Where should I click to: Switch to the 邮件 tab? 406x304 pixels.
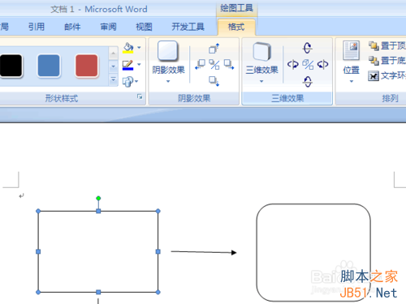tap(72, 27)
